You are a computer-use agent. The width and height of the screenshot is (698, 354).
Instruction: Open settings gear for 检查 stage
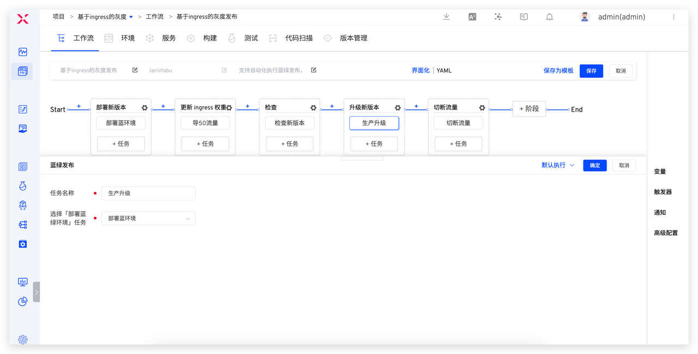pos(314,108)
